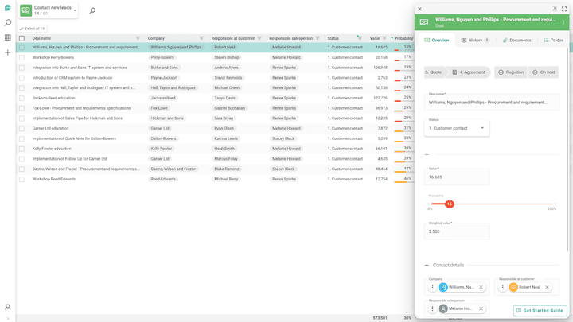Click the plus icon in left sidebar
Screen dimensions: 573x322
pyautogui.click(x=8, y=52)
